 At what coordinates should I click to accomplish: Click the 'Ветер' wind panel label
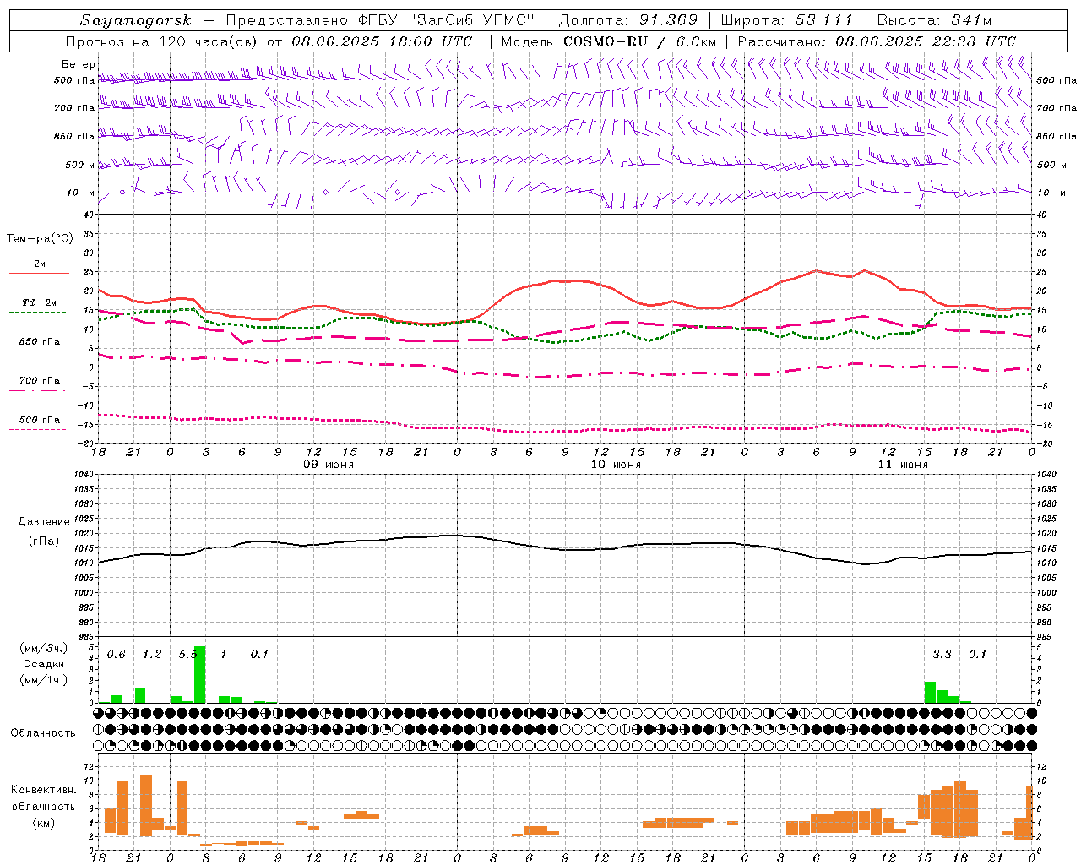click(79, 64)
